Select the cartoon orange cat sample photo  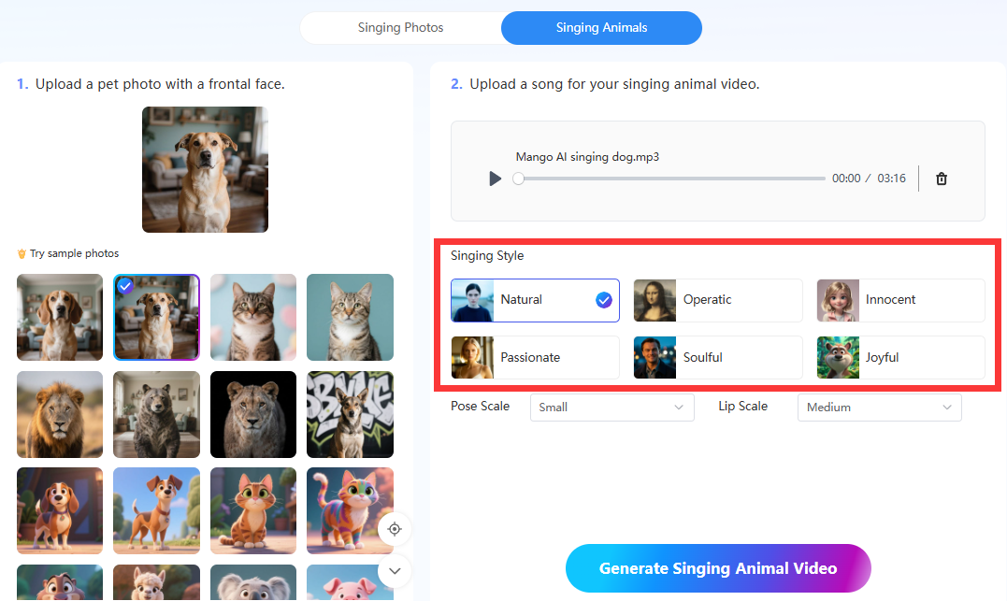[253, 510]
